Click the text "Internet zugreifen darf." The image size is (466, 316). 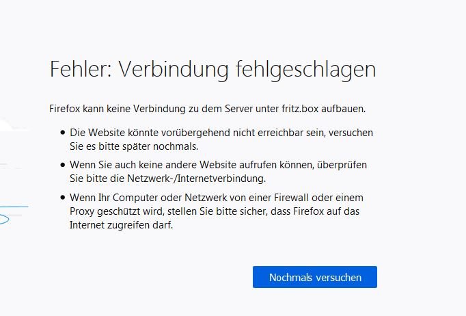tap(121, 225)
